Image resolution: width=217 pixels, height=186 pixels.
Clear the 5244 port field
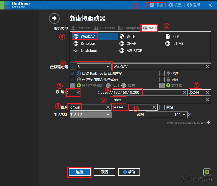[x=207, y=93]
